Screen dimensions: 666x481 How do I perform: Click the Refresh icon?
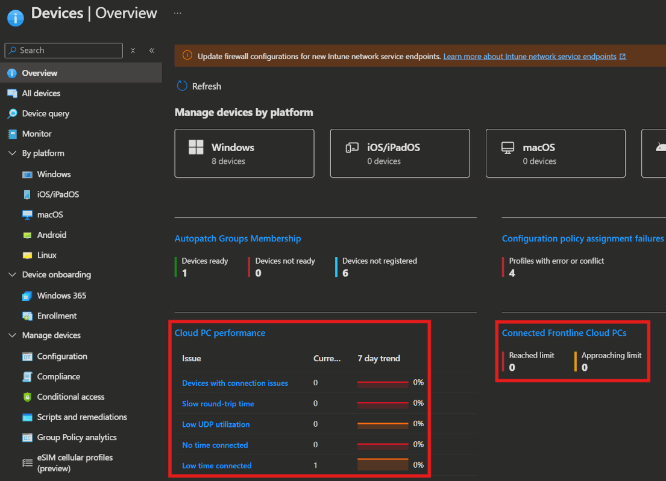(182, 86)
